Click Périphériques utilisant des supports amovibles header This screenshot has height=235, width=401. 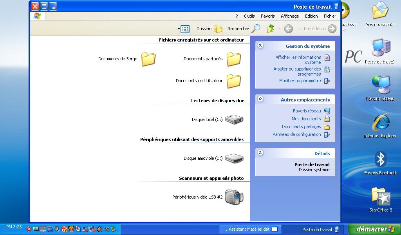coord(192,139)
